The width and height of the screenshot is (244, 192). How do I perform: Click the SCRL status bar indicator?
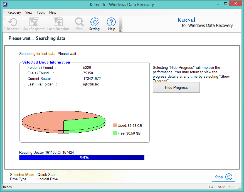(231, 187)
